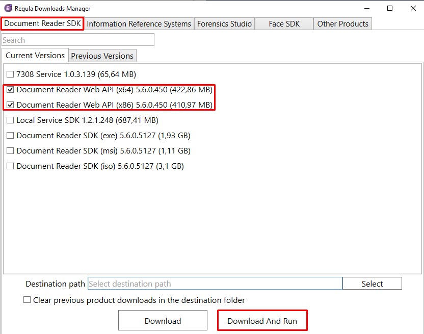Click 'Document Reader Web API (x86) 5.6.0.450' text
The image size is (424, 334).
point(92,105)
